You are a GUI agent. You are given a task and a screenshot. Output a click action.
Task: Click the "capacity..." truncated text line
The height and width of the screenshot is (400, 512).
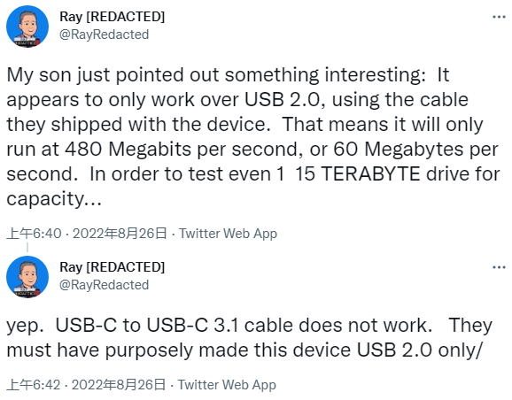(54, 199)
